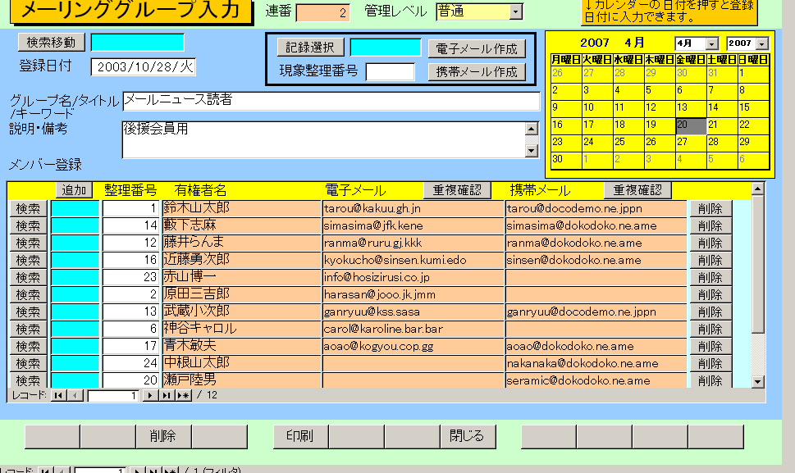Screen dimensions: 795x473
Task: Click 重複確認 next to 携帯メール header
Action: tap(637, 190)
